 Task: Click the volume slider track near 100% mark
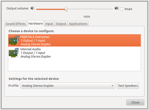tap(87, 9)
